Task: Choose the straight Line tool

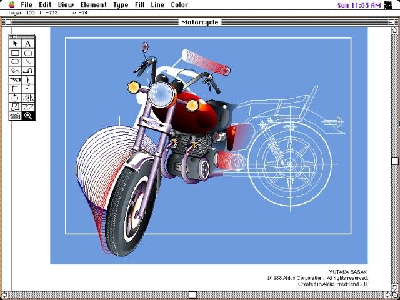Action: click(28, 62)
